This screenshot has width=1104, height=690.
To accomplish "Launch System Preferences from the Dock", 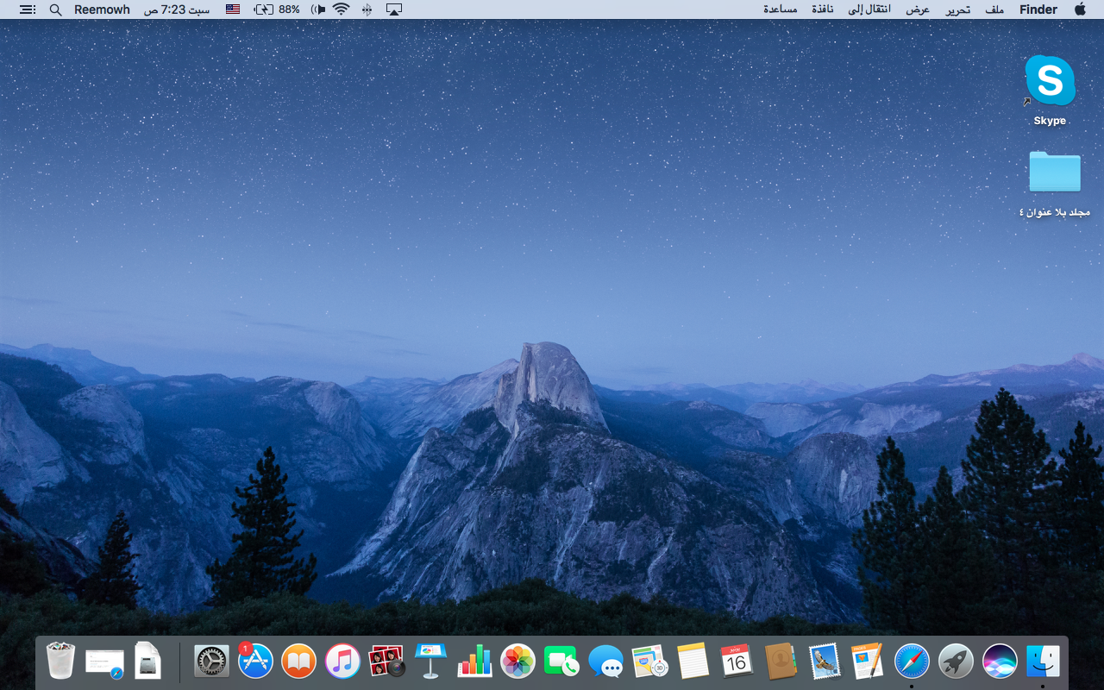I will pos(211,662).
